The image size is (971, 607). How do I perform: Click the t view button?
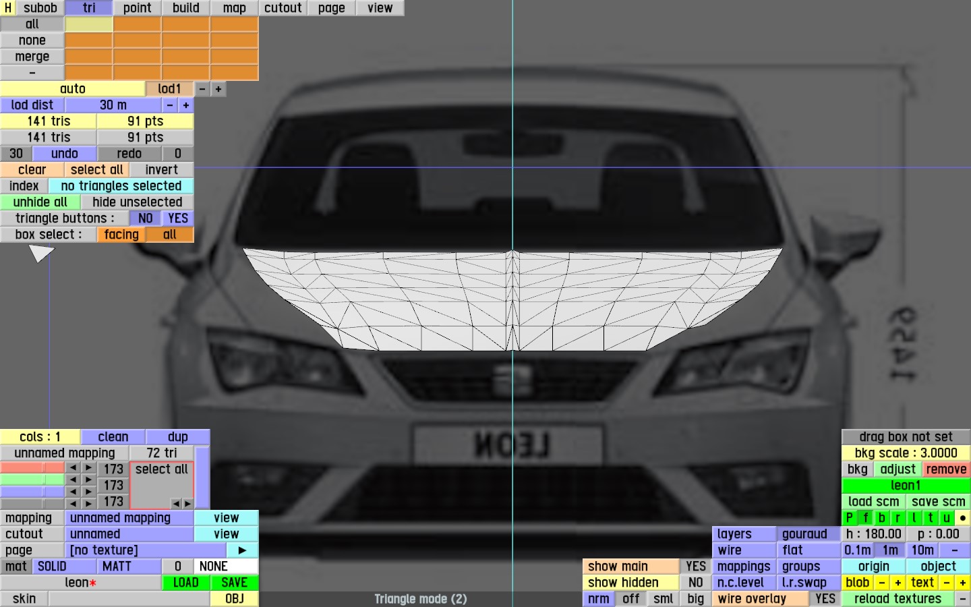click(931, 518)
